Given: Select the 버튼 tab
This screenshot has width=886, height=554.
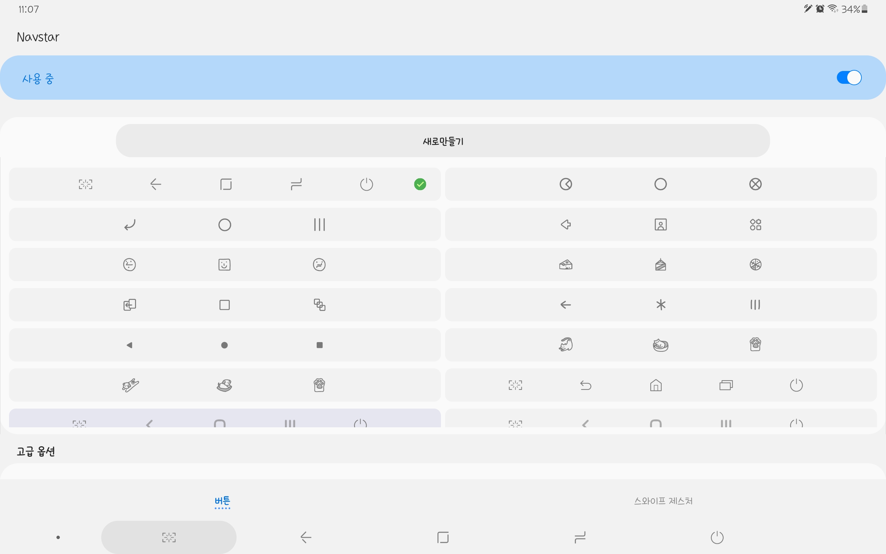Looking at the screenshot, I should [x=222, y=501].
